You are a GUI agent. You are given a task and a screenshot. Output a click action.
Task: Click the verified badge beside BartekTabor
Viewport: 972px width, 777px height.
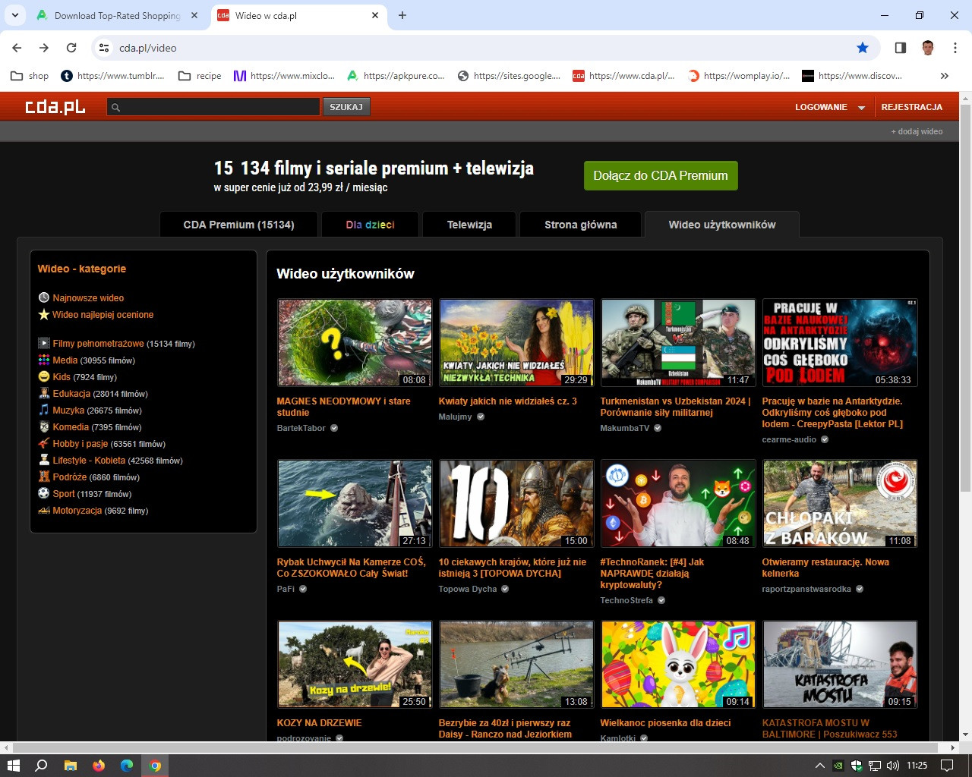334,428
